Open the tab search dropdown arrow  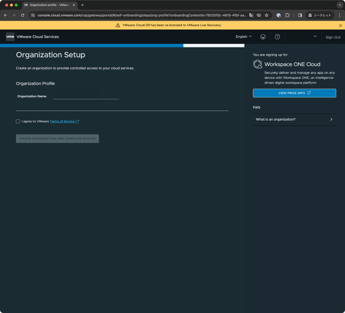point(340,5)
